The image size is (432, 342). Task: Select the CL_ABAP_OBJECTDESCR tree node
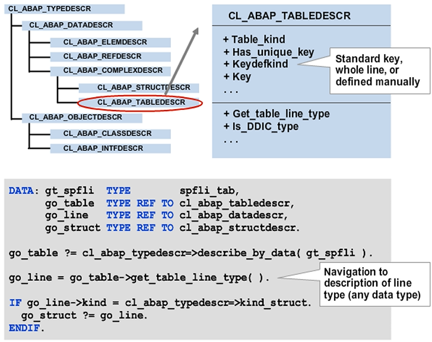click(75, 117)
